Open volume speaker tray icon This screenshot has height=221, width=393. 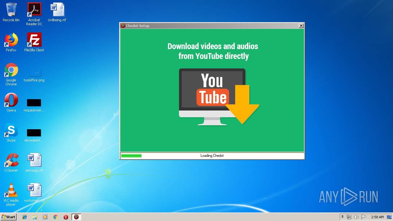[356, 217]
